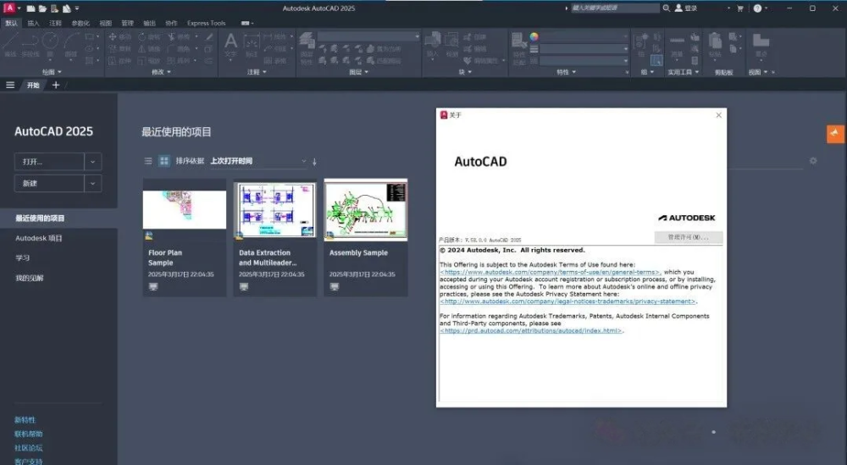Open the AutoCAD application menu (red A)

pyautogui.click(x=8, y=8)
